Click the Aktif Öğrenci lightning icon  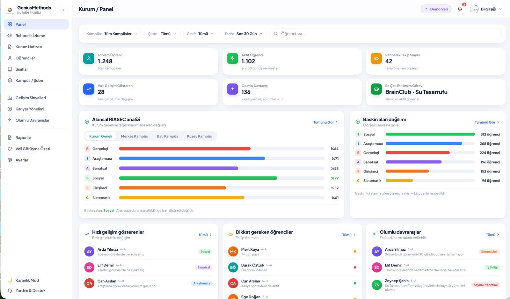[x=232, y=58]
